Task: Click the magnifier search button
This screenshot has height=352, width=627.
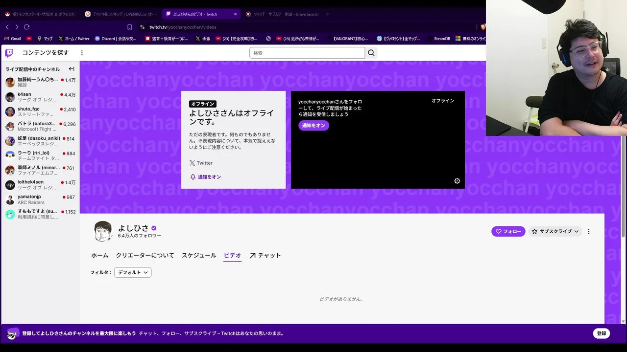Action: pyautogui.click(x=371, y=53)
